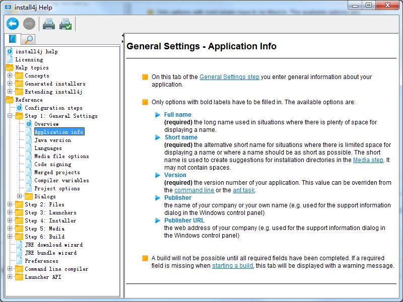Click the splitter collapse arrows

122,38
